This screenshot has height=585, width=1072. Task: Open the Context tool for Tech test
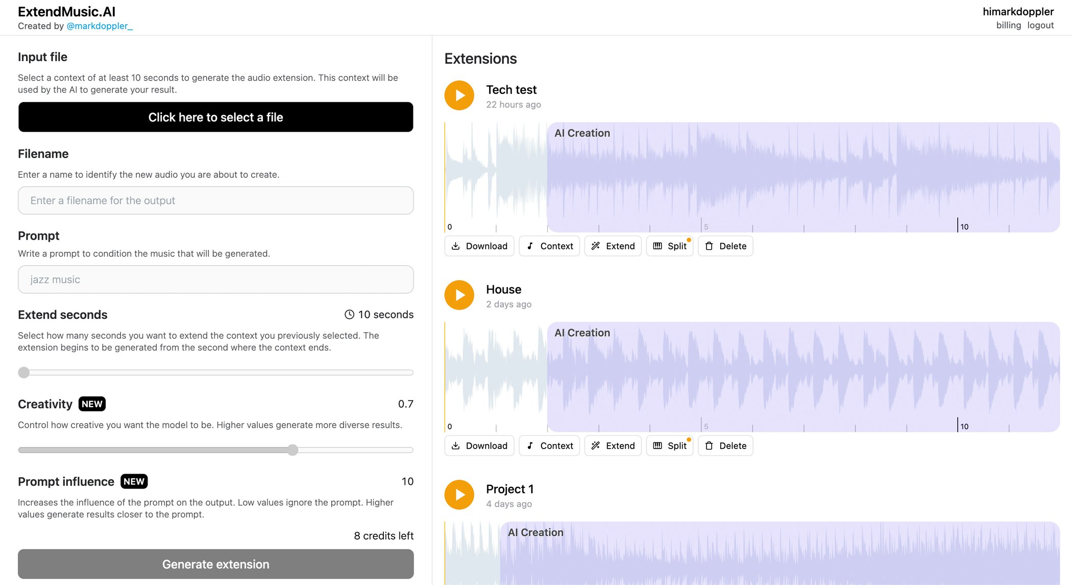tap(530, 246)
